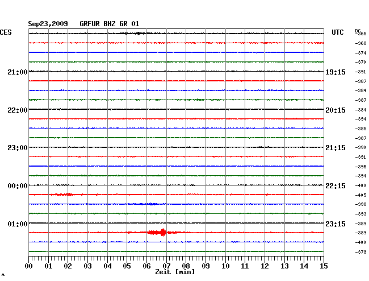Select the 23:00 time label on left
Image resolution: width=369 pixels, height=281 pixels.
[x=18, y=148]
